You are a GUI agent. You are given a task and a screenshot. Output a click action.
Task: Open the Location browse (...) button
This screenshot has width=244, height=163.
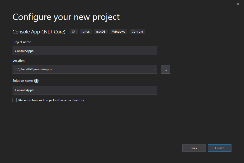click(166, 69)
